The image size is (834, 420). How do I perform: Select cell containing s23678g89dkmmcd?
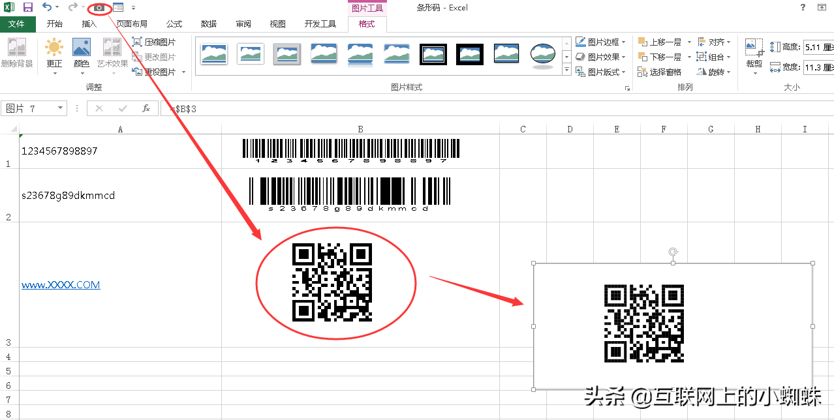[120, 196]
